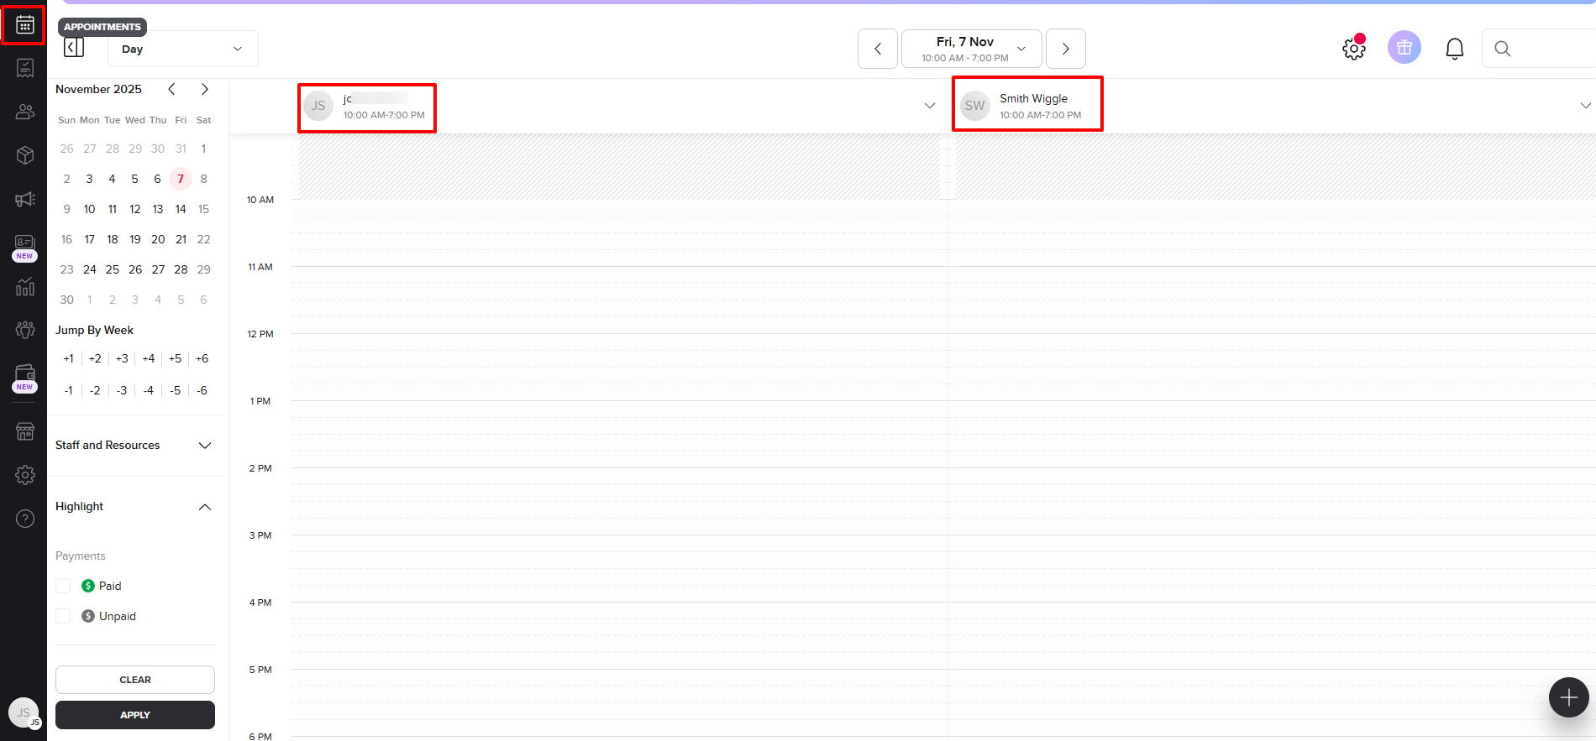Click the November 2025 month label
This screenshot has height=741, width=1596.
[98, 89]
